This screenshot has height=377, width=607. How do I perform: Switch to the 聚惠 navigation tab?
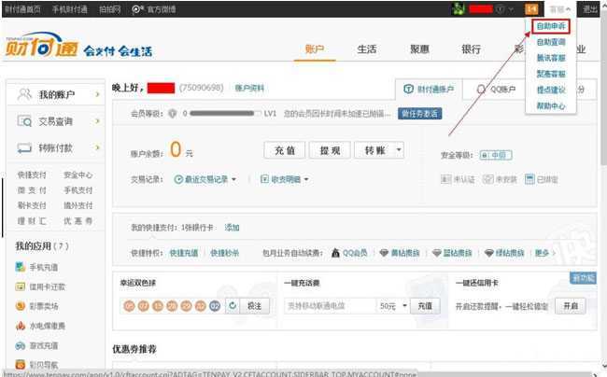click(x=419, y=49)
